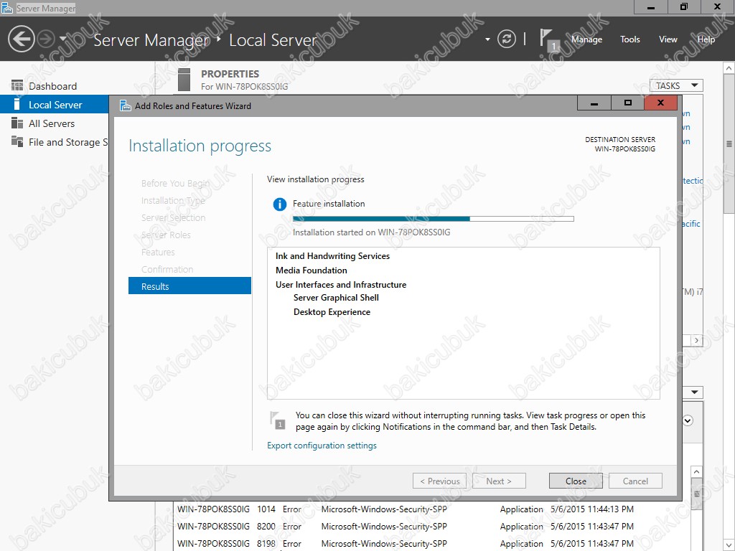Click the Next button in the wizard
The height and width of the screenshot is (551, 735).
click(x=499, y=481)
